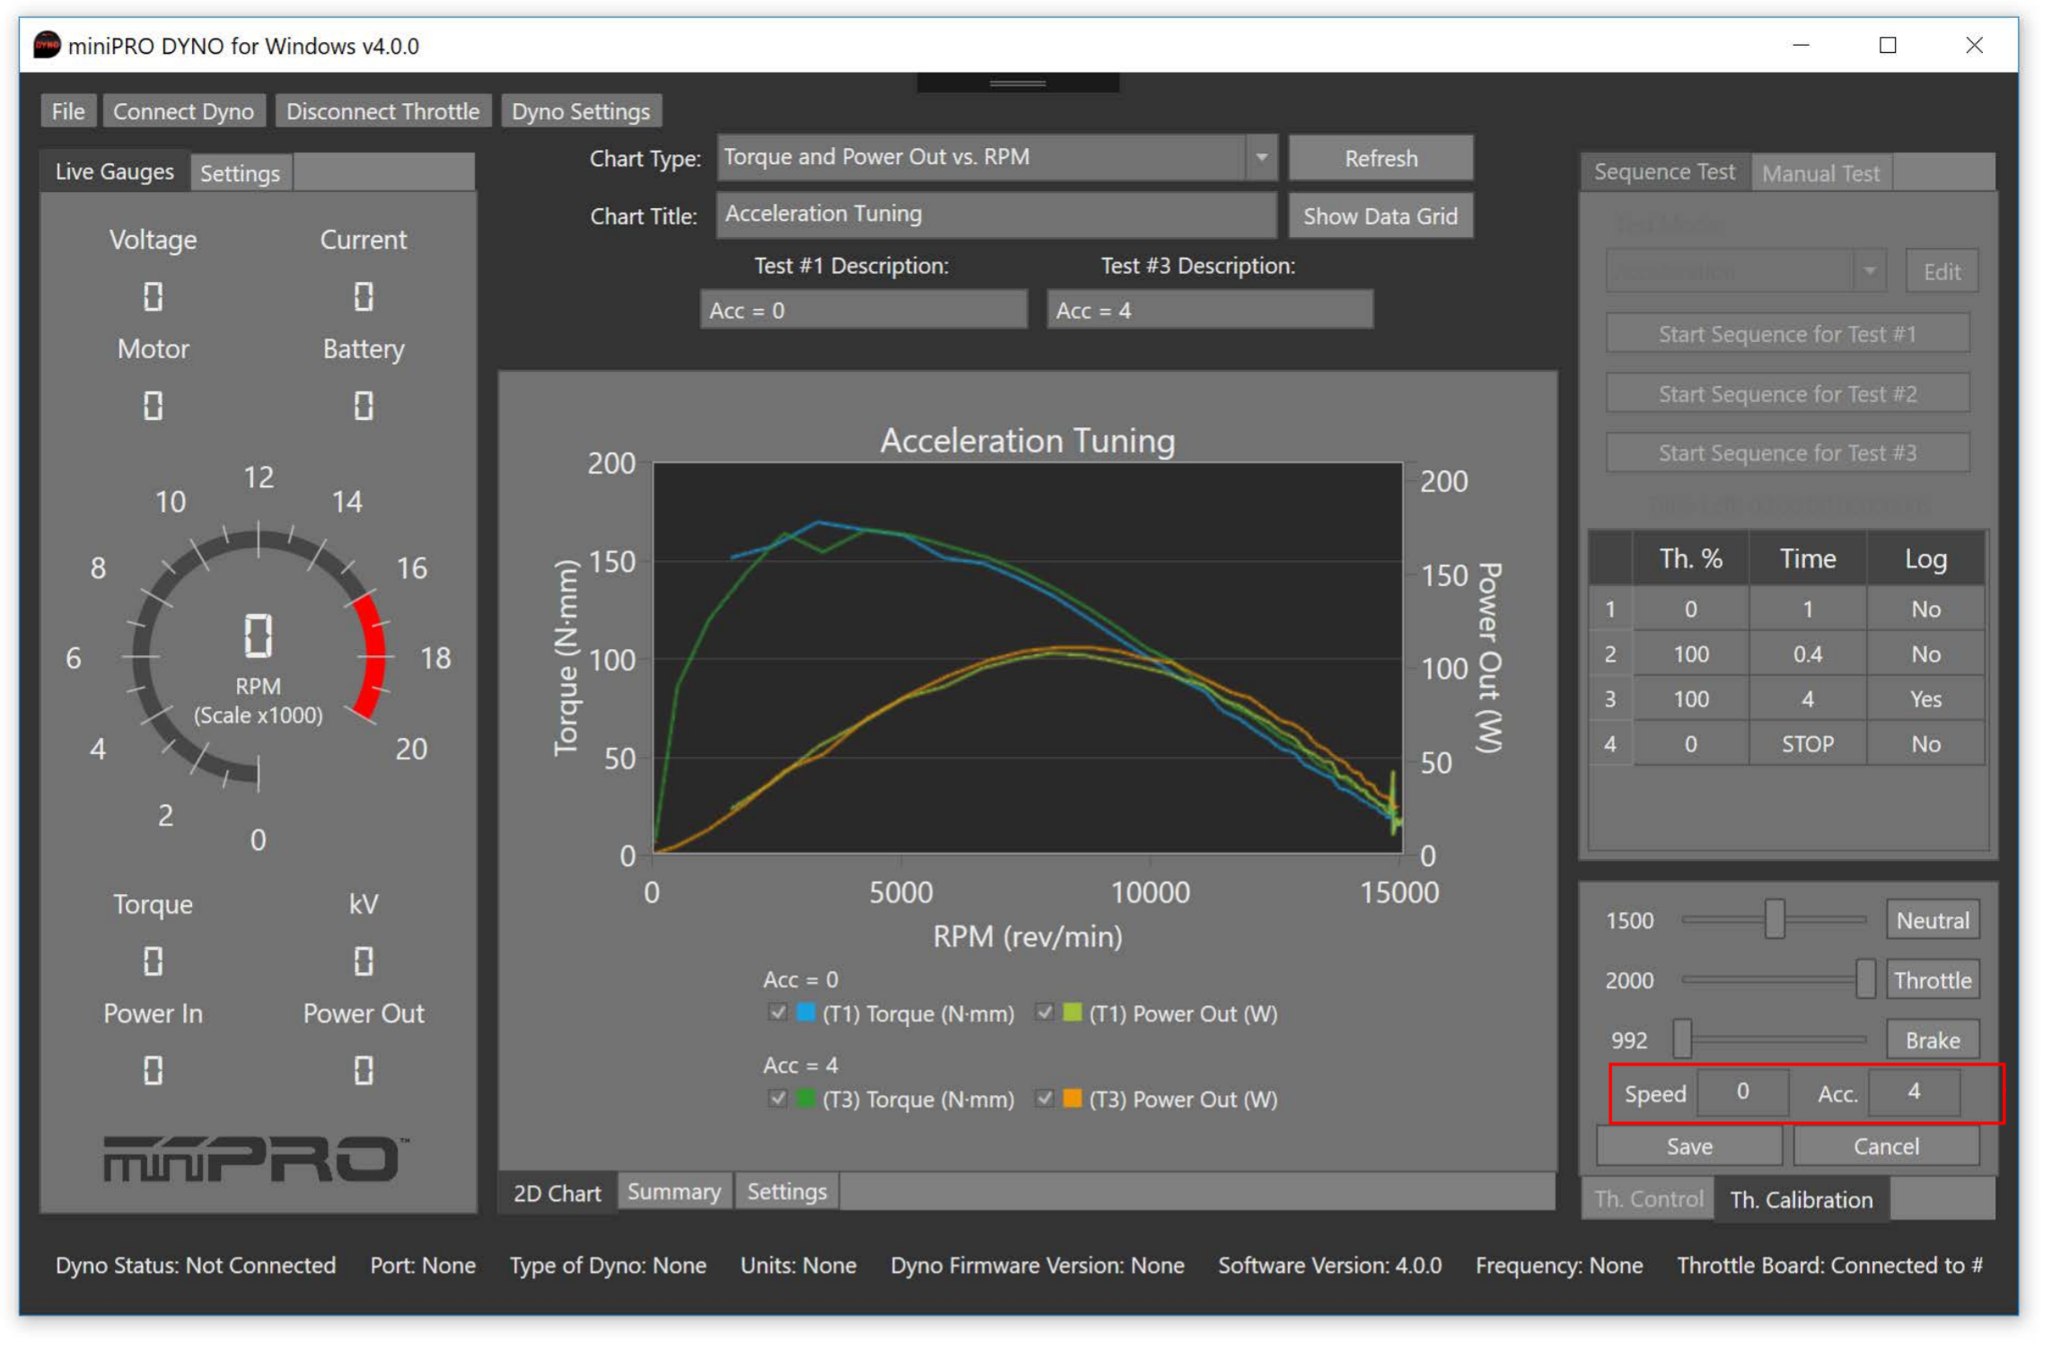Start Sequence for Test #2

tap(1787, 393)
